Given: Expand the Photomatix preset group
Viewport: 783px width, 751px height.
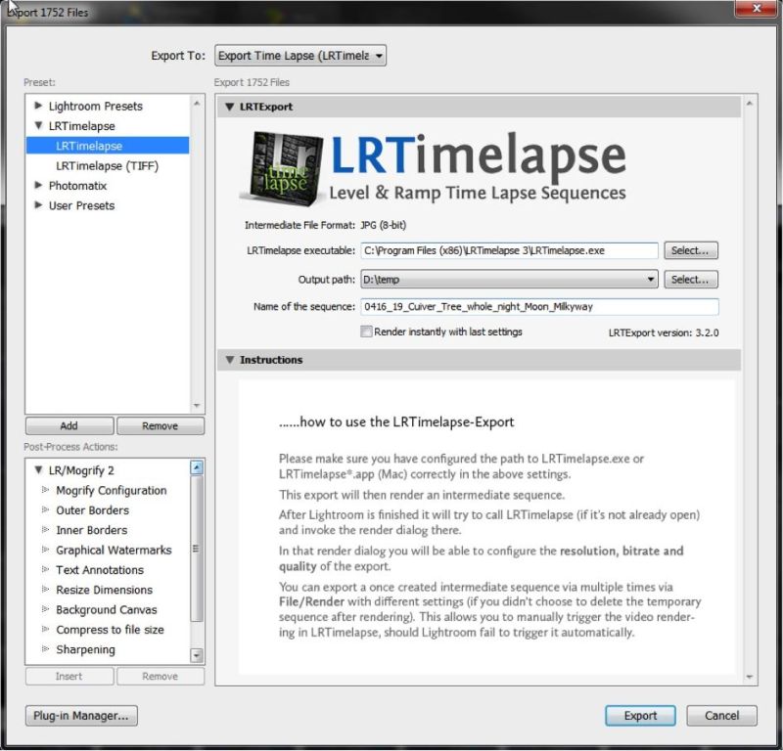Looking at the screenshot, I should tap(37, 185).
